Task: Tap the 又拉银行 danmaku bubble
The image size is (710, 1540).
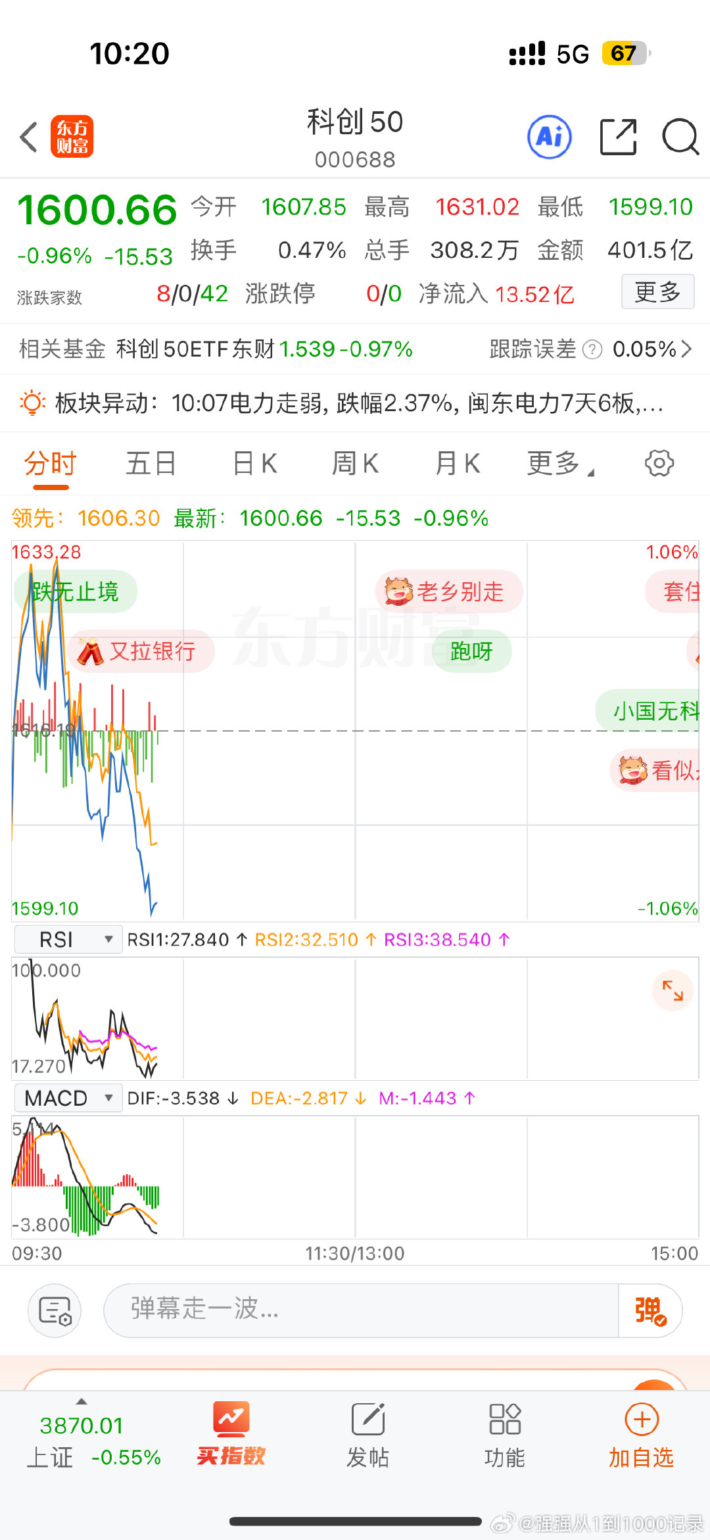Action: point(141,651)
